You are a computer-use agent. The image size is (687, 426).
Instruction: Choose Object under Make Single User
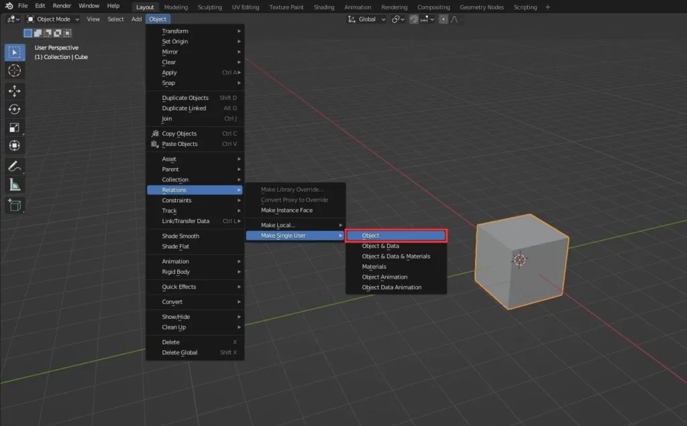(x=396, y=236)
